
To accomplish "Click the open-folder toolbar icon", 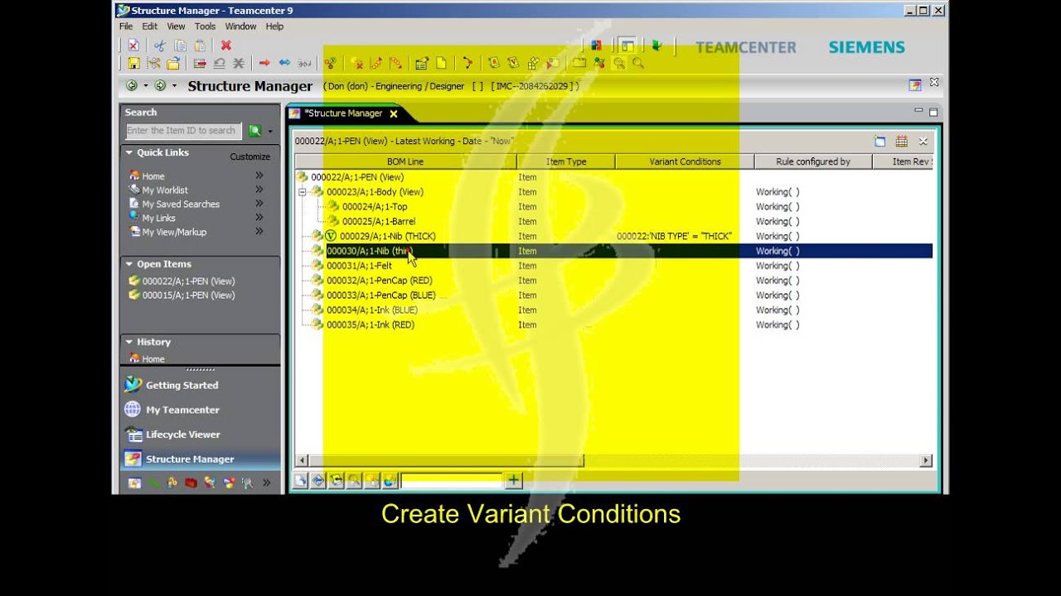I will 173,63.
